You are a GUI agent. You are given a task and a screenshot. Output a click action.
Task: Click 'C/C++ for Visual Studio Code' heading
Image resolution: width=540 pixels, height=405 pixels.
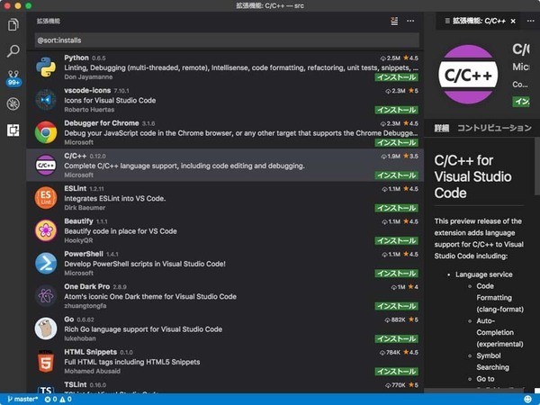[472, 176]
